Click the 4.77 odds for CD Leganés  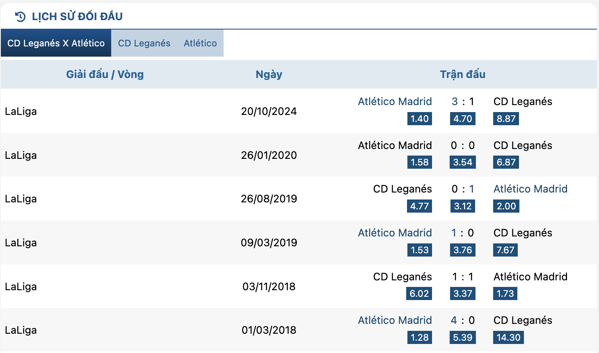419,206
